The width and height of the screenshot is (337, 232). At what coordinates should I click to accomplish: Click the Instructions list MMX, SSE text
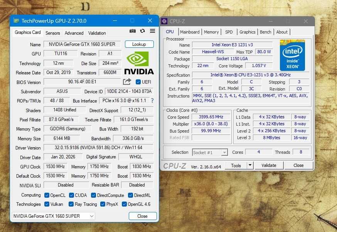pos(251,98)
